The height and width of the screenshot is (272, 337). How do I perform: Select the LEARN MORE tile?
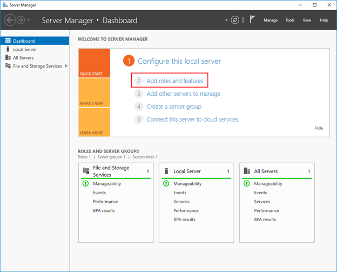pyautogui.click(x=94, y=122)
